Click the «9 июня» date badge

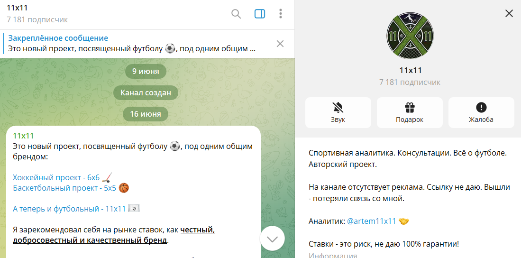(x=146, y=72)
